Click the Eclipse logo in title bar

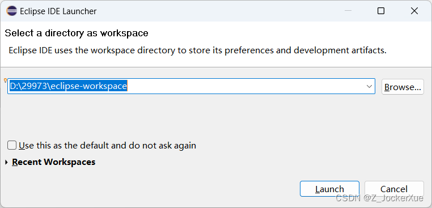(x=11, y=11)
